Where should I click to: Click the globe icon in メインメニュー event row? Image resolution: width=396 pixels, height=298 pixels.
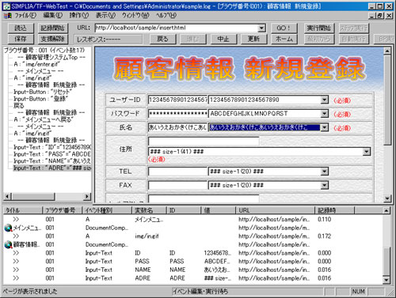pos(9,228)
